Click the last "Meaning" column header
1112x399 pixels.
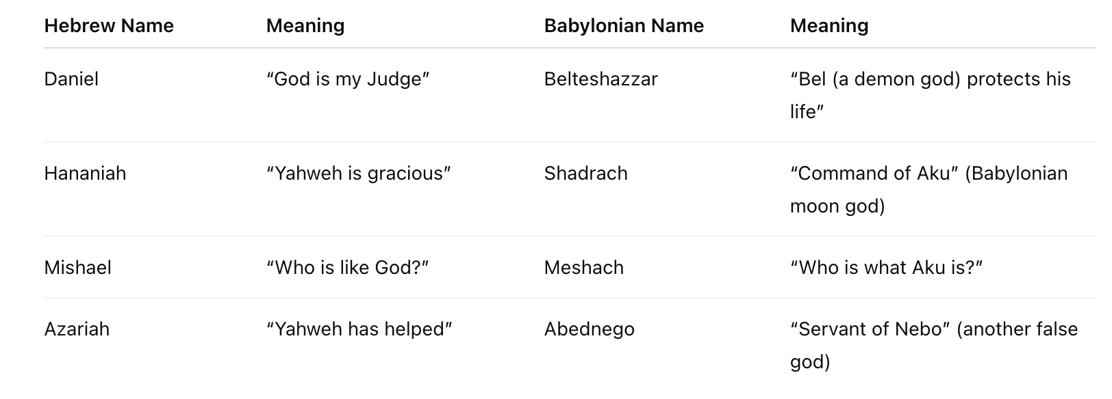pyautogui.click(x=829, y=26)
